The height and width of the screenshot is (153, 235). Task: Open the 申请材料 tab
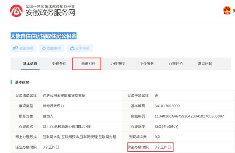click(89, 64)
